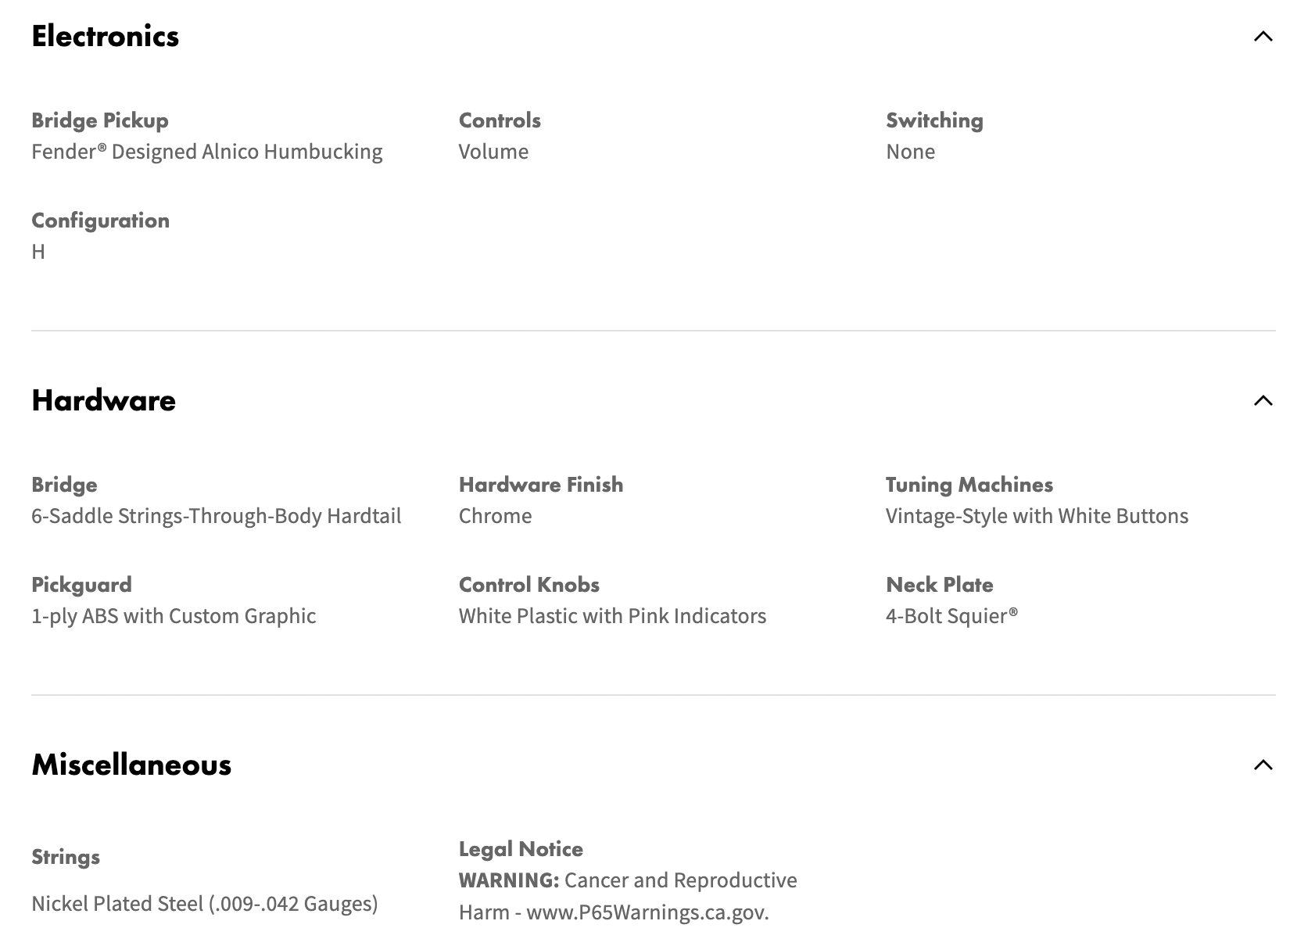The height and width of the screenshot is (946, 1315).
Task: Click the Hardware section heading
Action: 104,400
